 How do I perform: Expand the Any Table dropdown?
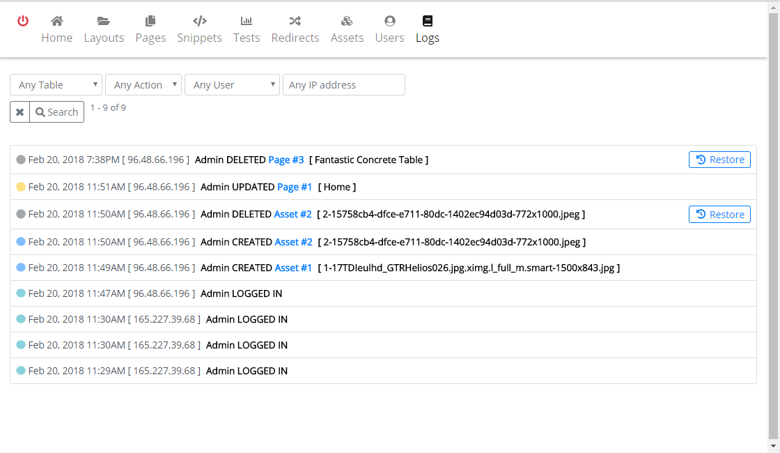tap(56, 85)
